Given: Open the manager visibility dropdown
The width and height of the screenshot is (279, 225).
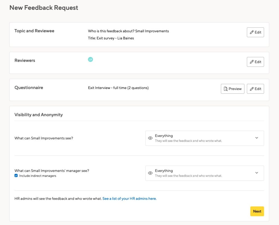Looking at the screenshot, I should (204, 173).
